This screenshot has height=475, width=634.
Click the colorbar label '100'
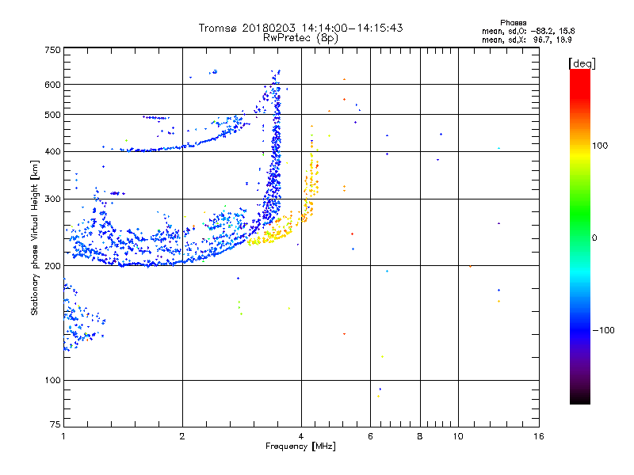[600, 146]
